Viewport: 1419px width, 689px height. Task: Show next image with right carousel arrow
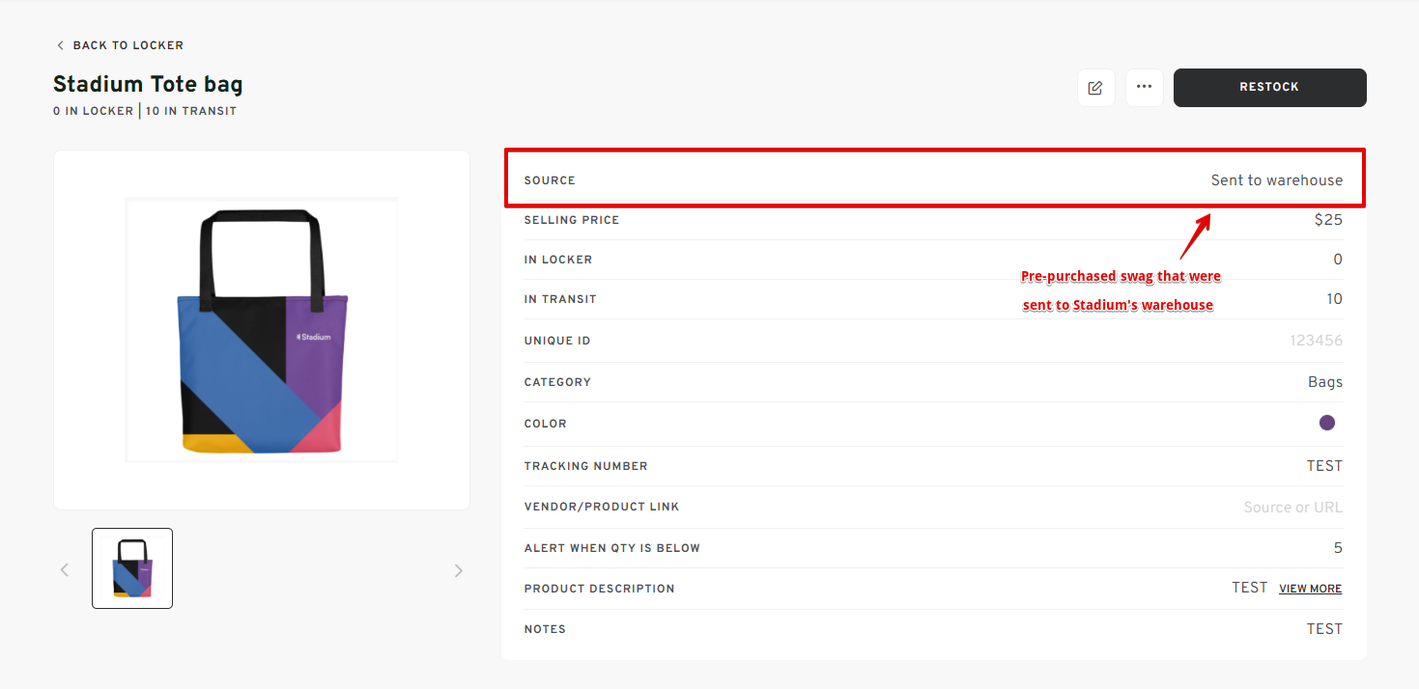(x=459, y=570)
